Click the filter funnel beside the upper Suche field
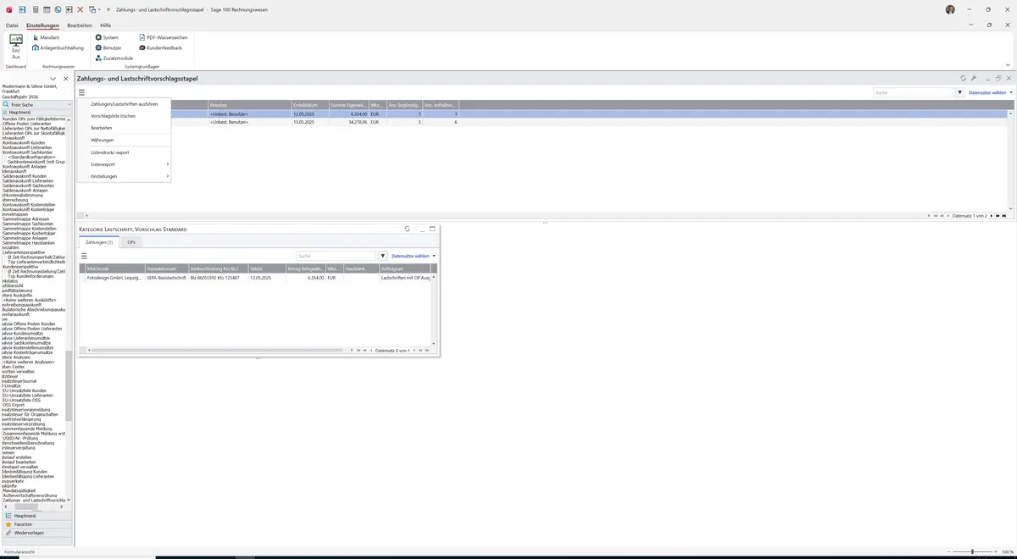This screenshot has width=1017, height=559. pyautogui.click(x=960, y=92)
